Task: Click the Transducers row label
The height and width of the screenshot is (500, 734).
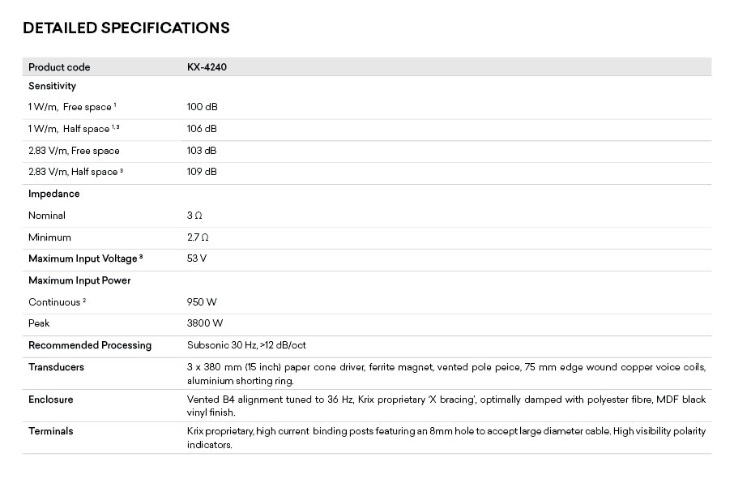Action: tap(56, 367)
